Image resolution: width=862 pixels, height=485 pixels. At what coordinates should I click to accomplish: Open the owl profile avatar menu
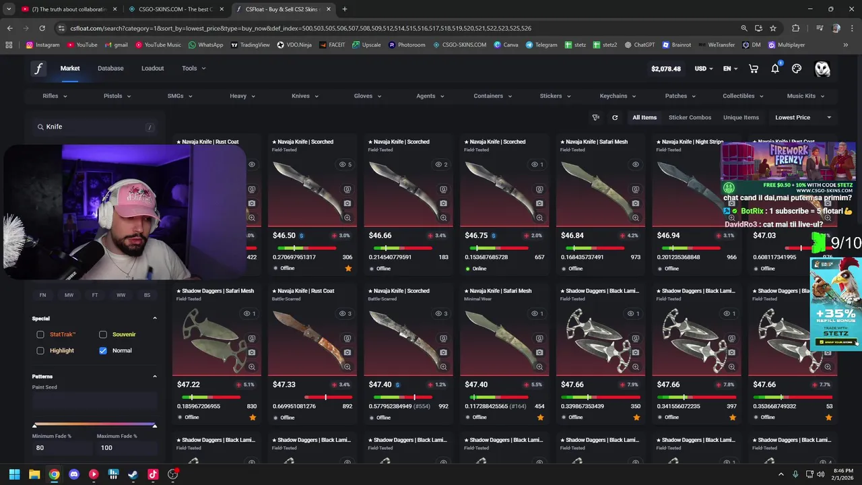(822, 69)
